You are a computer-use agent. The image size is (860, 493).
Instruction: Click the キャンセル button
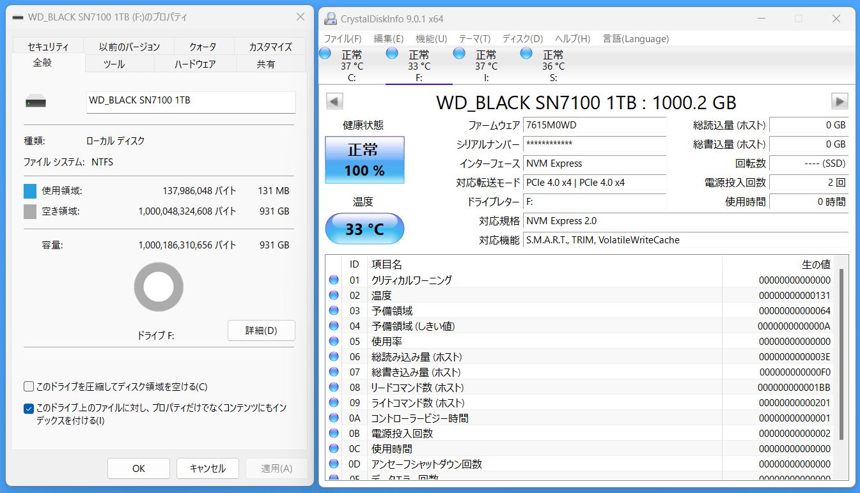pos(208,468)
